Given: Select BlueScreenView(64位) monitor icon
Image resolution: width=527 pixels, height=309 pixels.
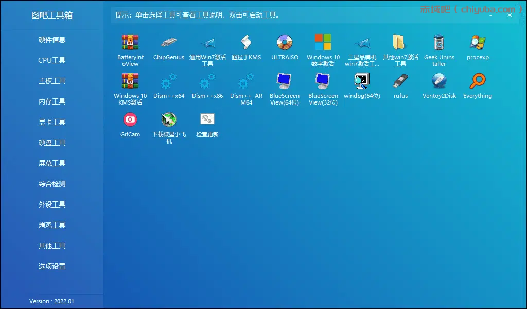Looking at the screenshot, I should tap(285, 81).
